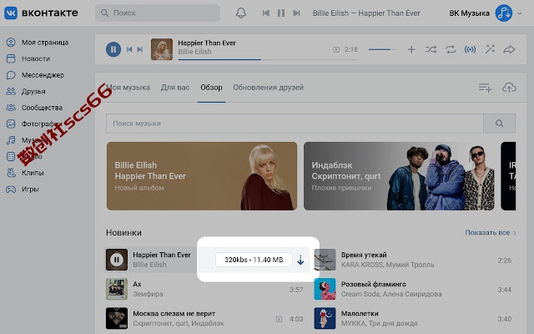This screenshot has width=534, height=334.
Task: Pause song with big blue player button
Action: coord(113,49)
